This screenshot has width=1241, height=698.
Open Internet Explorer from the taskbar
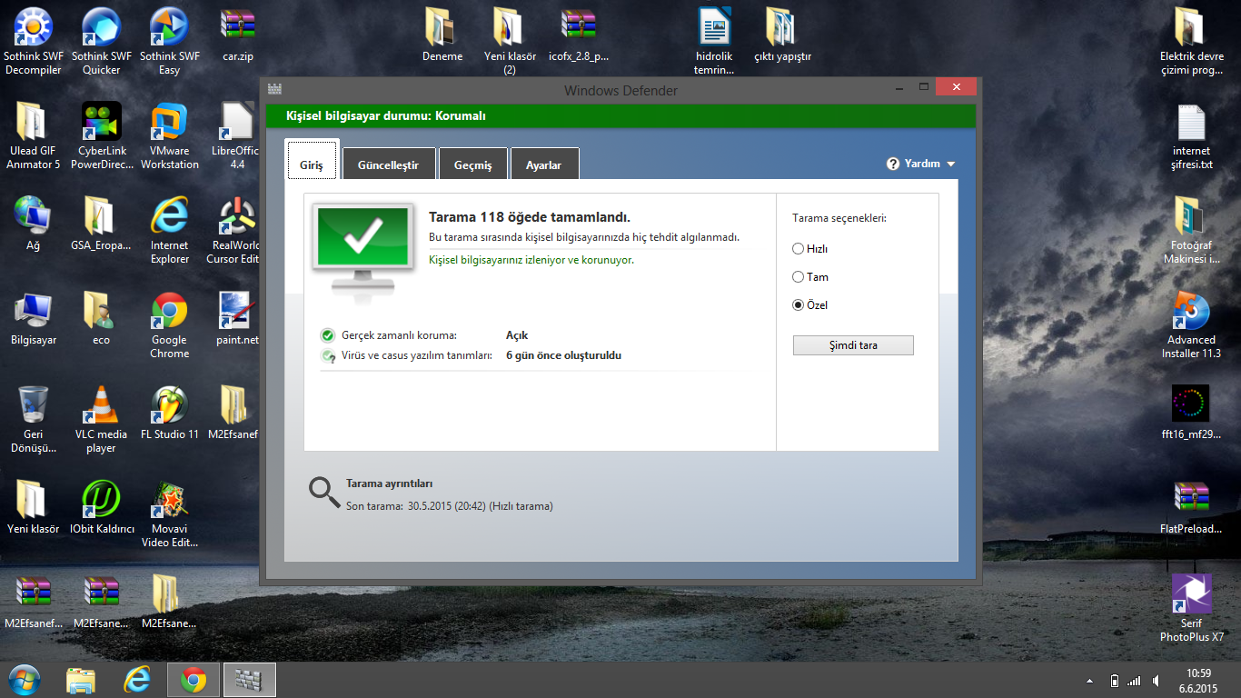(137, 680)
